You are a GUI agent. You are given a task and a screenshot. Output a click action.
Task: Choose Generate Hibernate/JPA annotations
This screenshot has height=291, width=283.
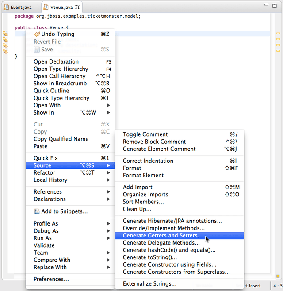coord(172,221)
